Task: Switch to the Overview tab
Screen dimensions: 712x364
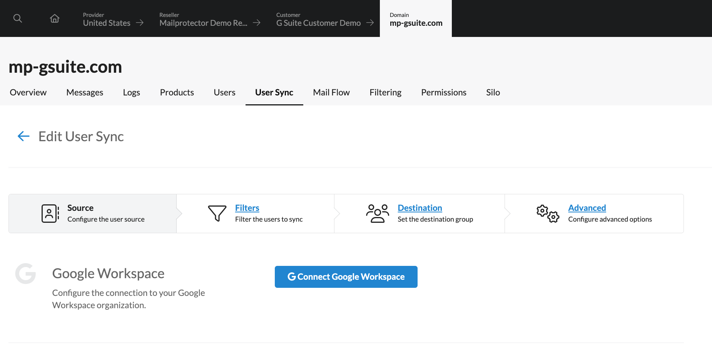Action: (28, 92)
